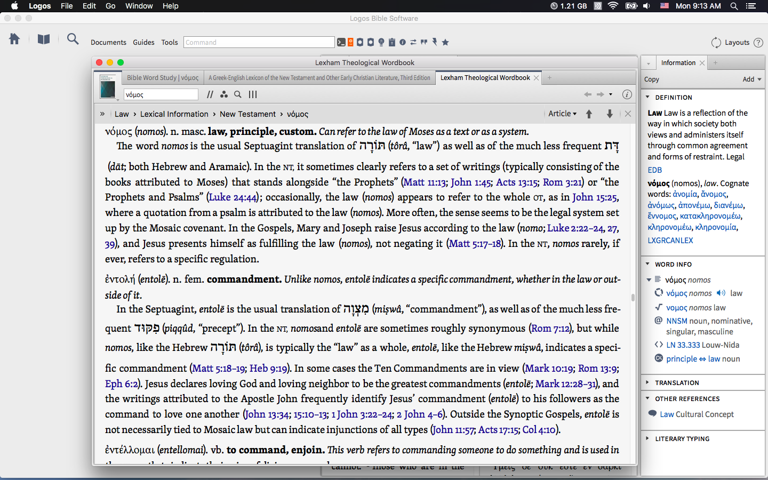Open the resource panel info icon
Image resolution: width=768 pixels, height=480 pixels.
point(627,94)
